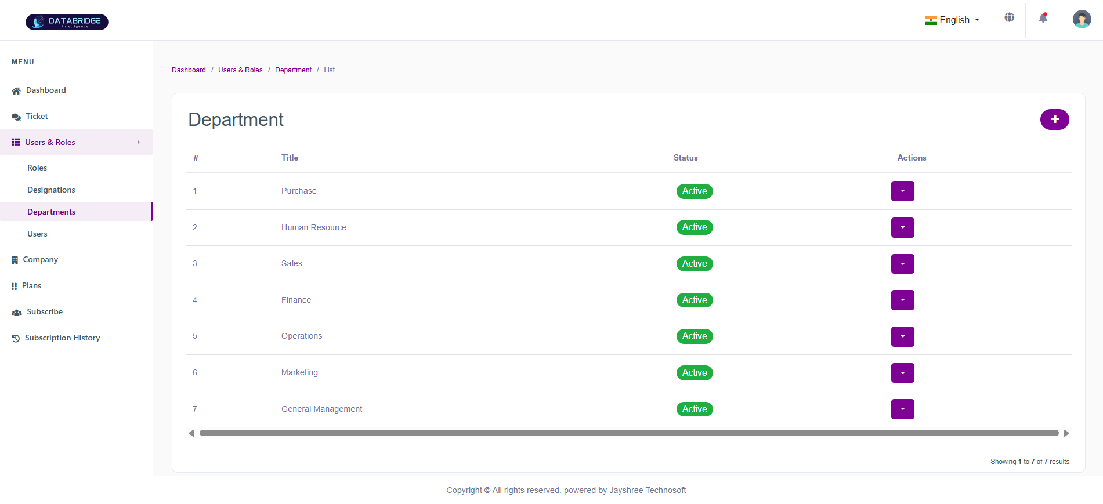This screenshot has width=1103, height=504.
Task: Click Active status badge for Sales
Action: tap(695, 264)
